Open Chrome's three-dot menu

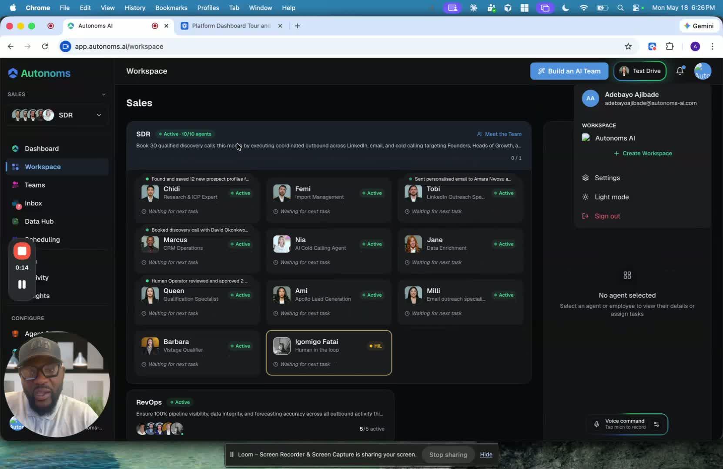click(x=712, y=47)
